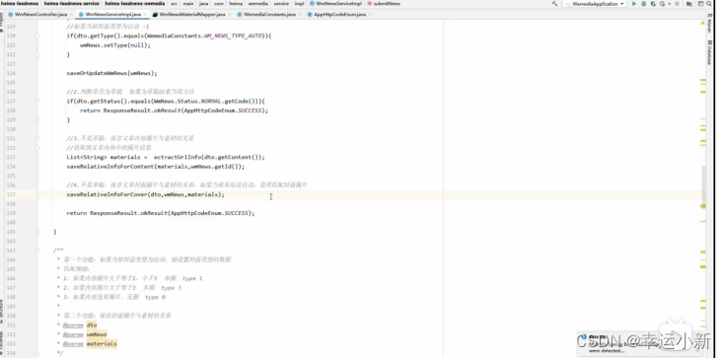Click editor vertical scrollbar thumb

point(703,187)
